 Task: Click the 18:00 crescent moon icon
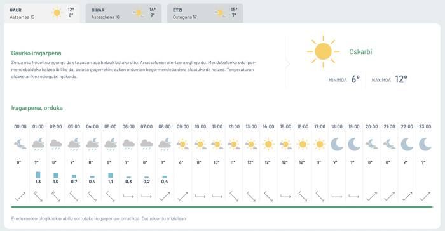pyautogui.click(x=337, y=144)
